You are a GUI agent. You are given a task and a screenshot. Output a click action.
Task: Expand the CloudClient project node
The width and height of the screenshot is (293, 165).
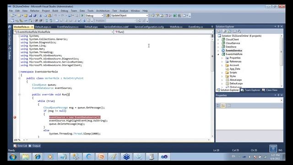218,40
